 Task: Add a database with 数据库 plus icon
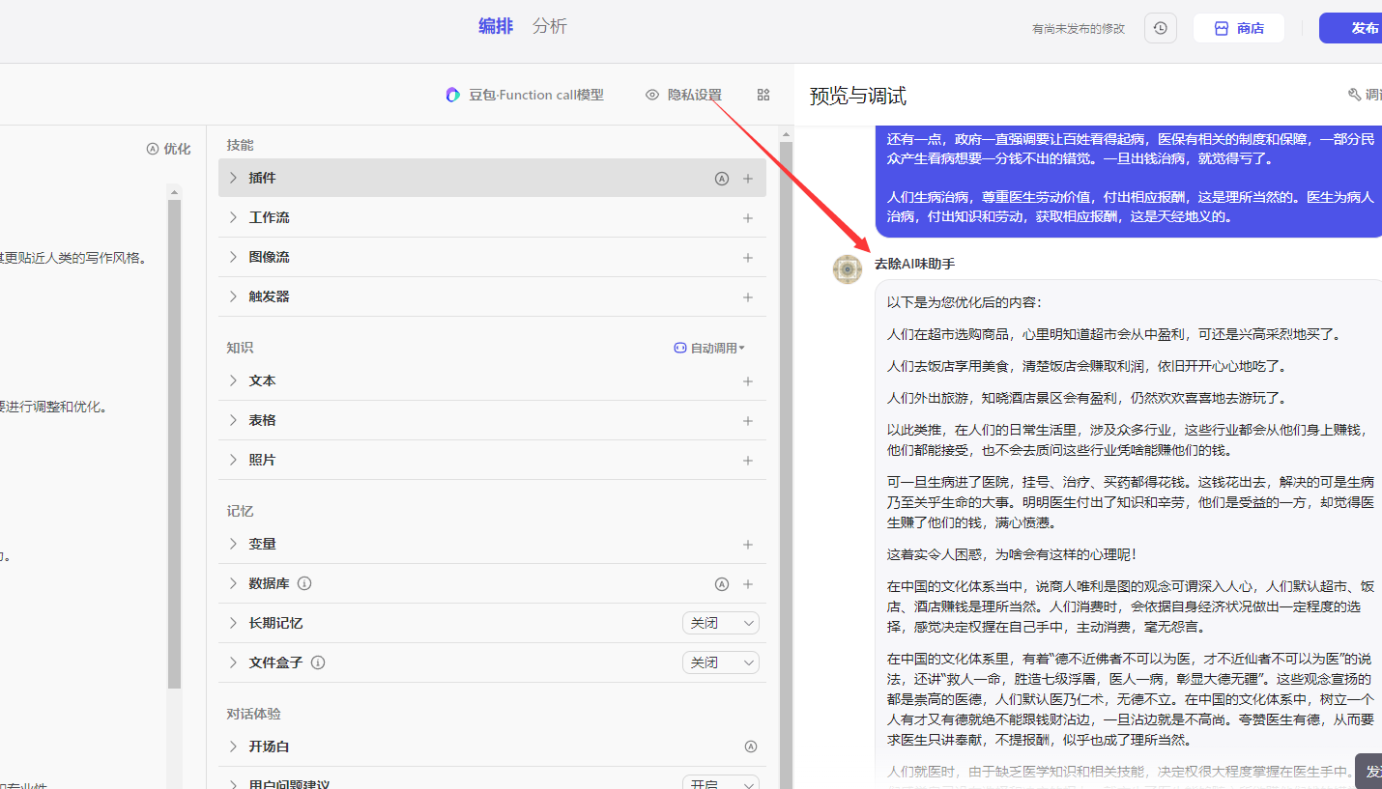pyautogui.click(x=748, y=584)
